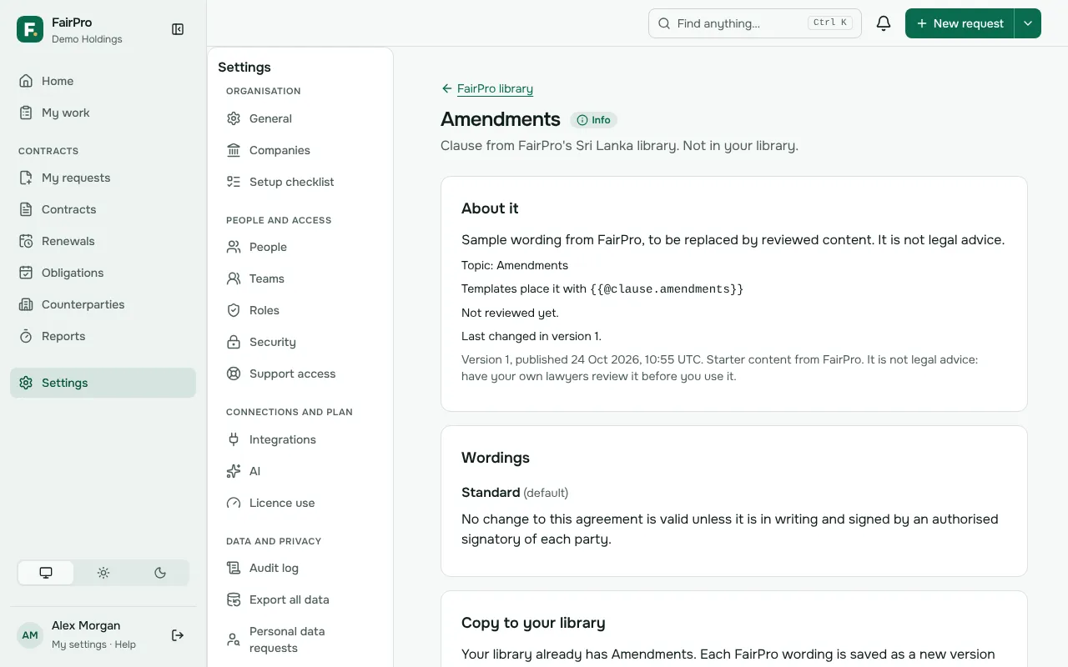Click the General gear icon

[x=234, y=118]
